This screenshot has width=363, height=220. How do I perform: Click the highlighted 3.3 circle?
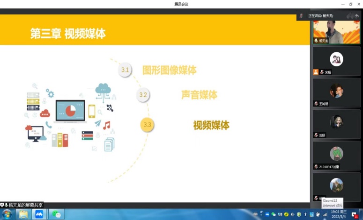(147, 125)
